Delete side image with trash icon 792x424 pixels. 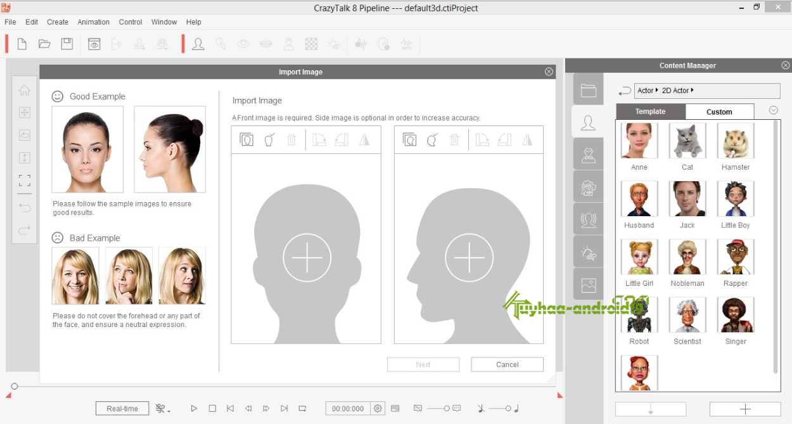pyautogui.click(x=454, y=139)
